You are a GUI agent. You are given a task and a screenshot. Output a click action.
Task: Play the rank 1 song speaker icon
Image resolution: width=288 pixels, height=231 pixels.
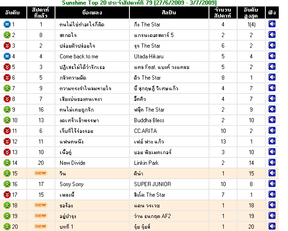272,24
